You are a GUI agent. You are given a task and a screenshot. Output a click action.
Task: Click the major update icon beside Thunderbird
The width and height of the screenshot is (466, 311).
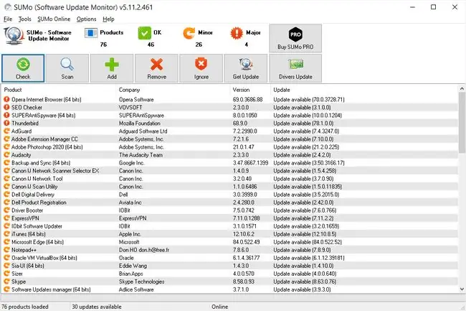6,124
